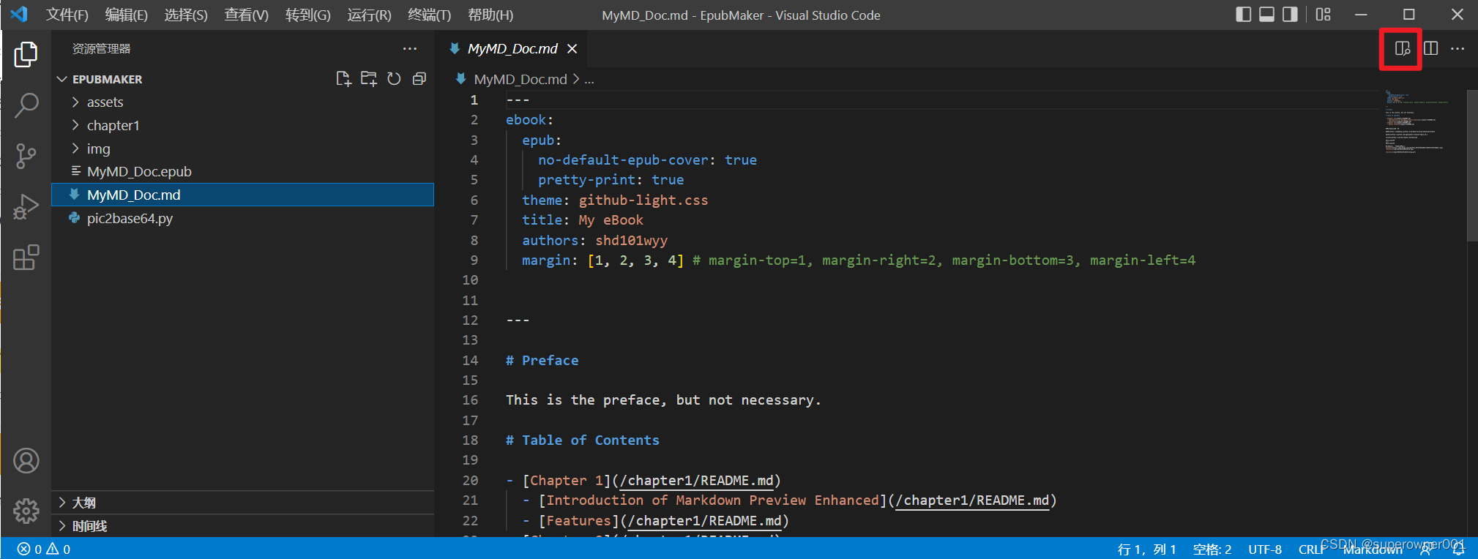The image size is (1478, 559).
Task: Open Markdown preview to the side
Action: (1402, 49)
